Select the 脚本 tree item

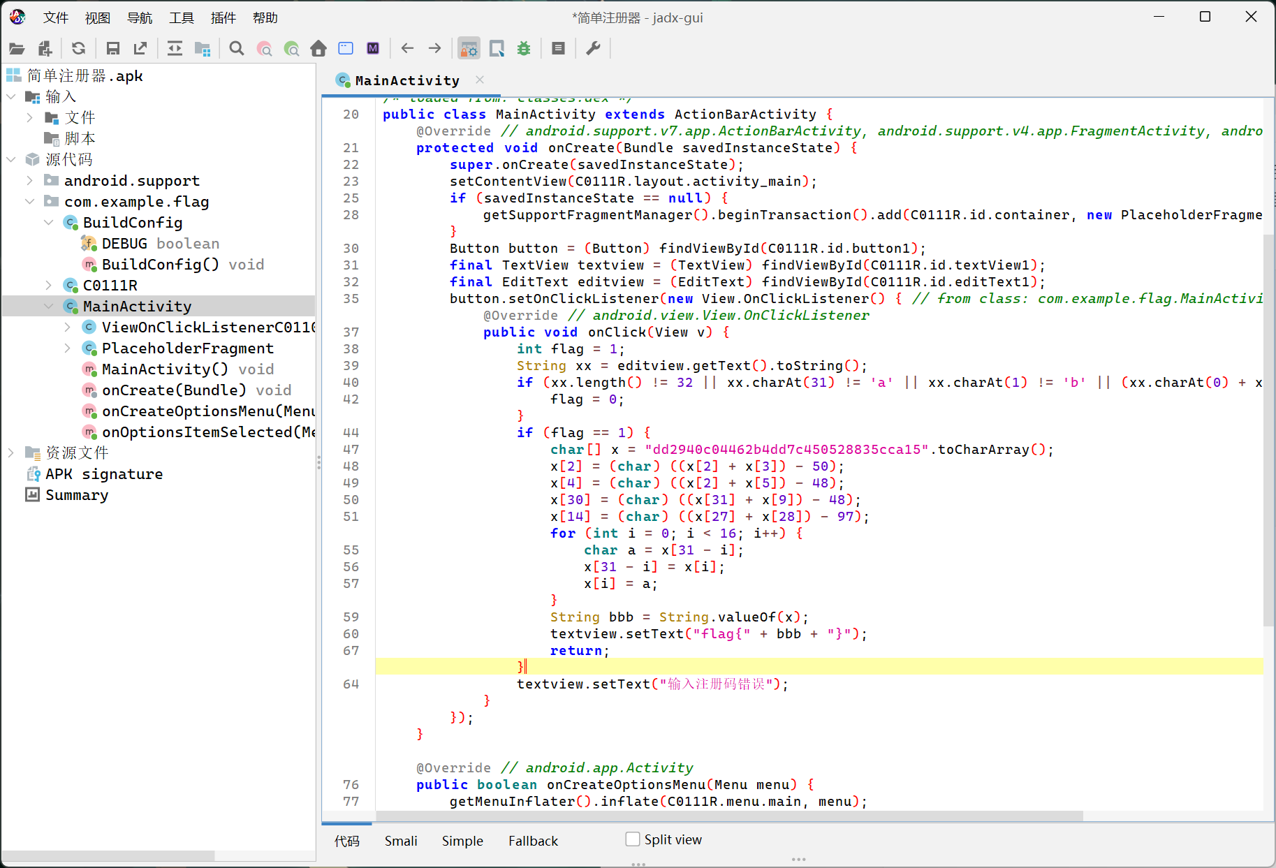pyautogui.click(x=70, y=138)
